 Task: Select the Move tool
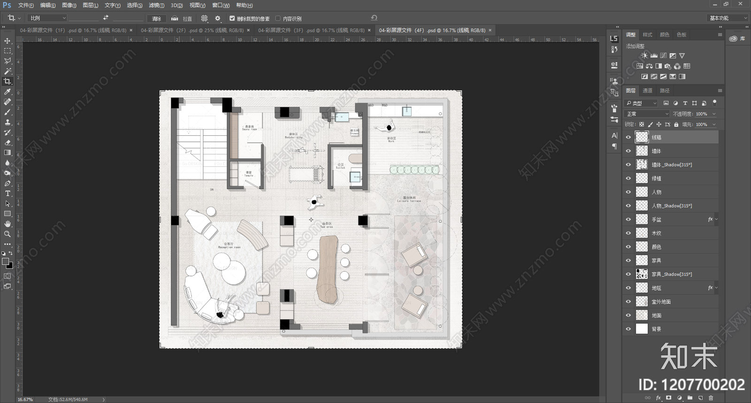[8, 41]
